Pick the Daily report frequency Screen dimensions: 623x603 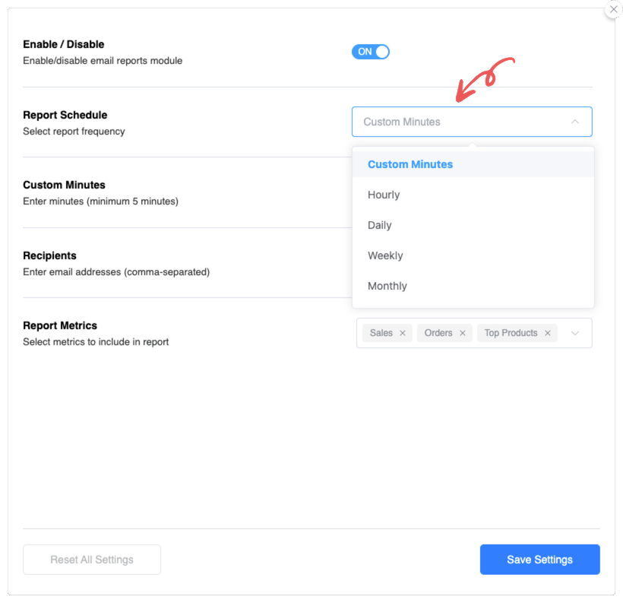380,225
